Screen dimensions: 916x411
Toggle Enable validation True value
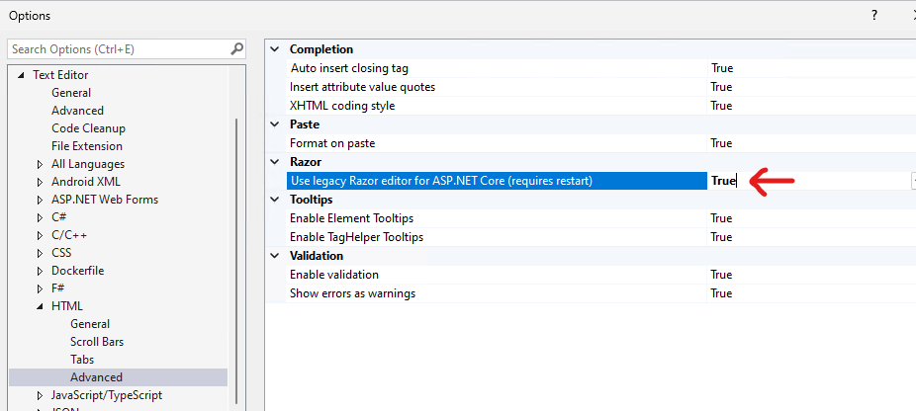tap(721, 275)
